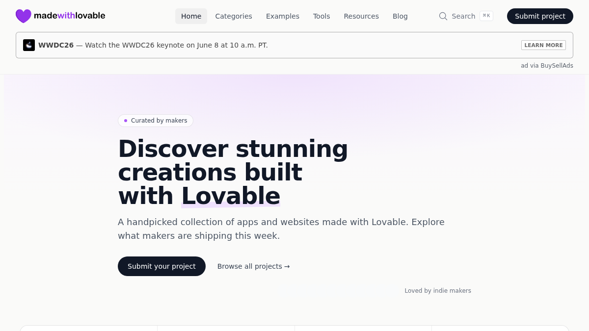Click the handpicked collection description paragraph
This screenshot has height=331, width=589.
click(281, 229)
